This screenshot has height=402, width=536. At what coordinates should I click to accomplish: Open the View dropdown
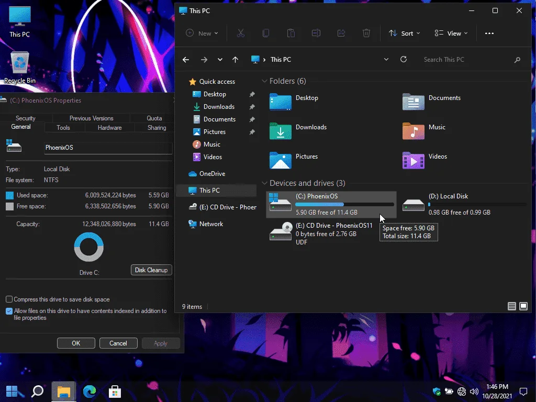[x=451, y=33]
